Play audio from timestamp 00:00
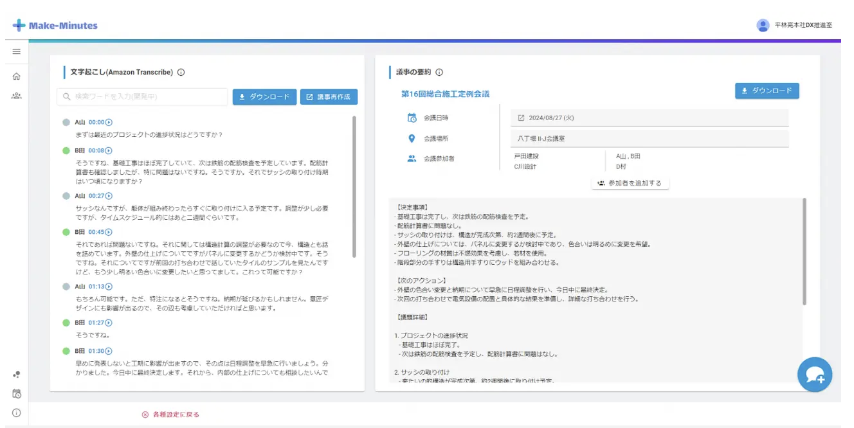The image size is (854, 428). pos(109,122)
